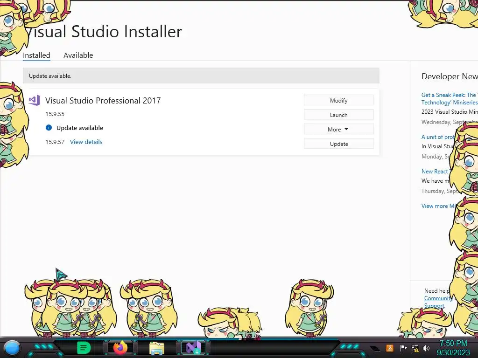Switch to the Installed tab
Screen dimensions: 478x358
pos(36,55)
